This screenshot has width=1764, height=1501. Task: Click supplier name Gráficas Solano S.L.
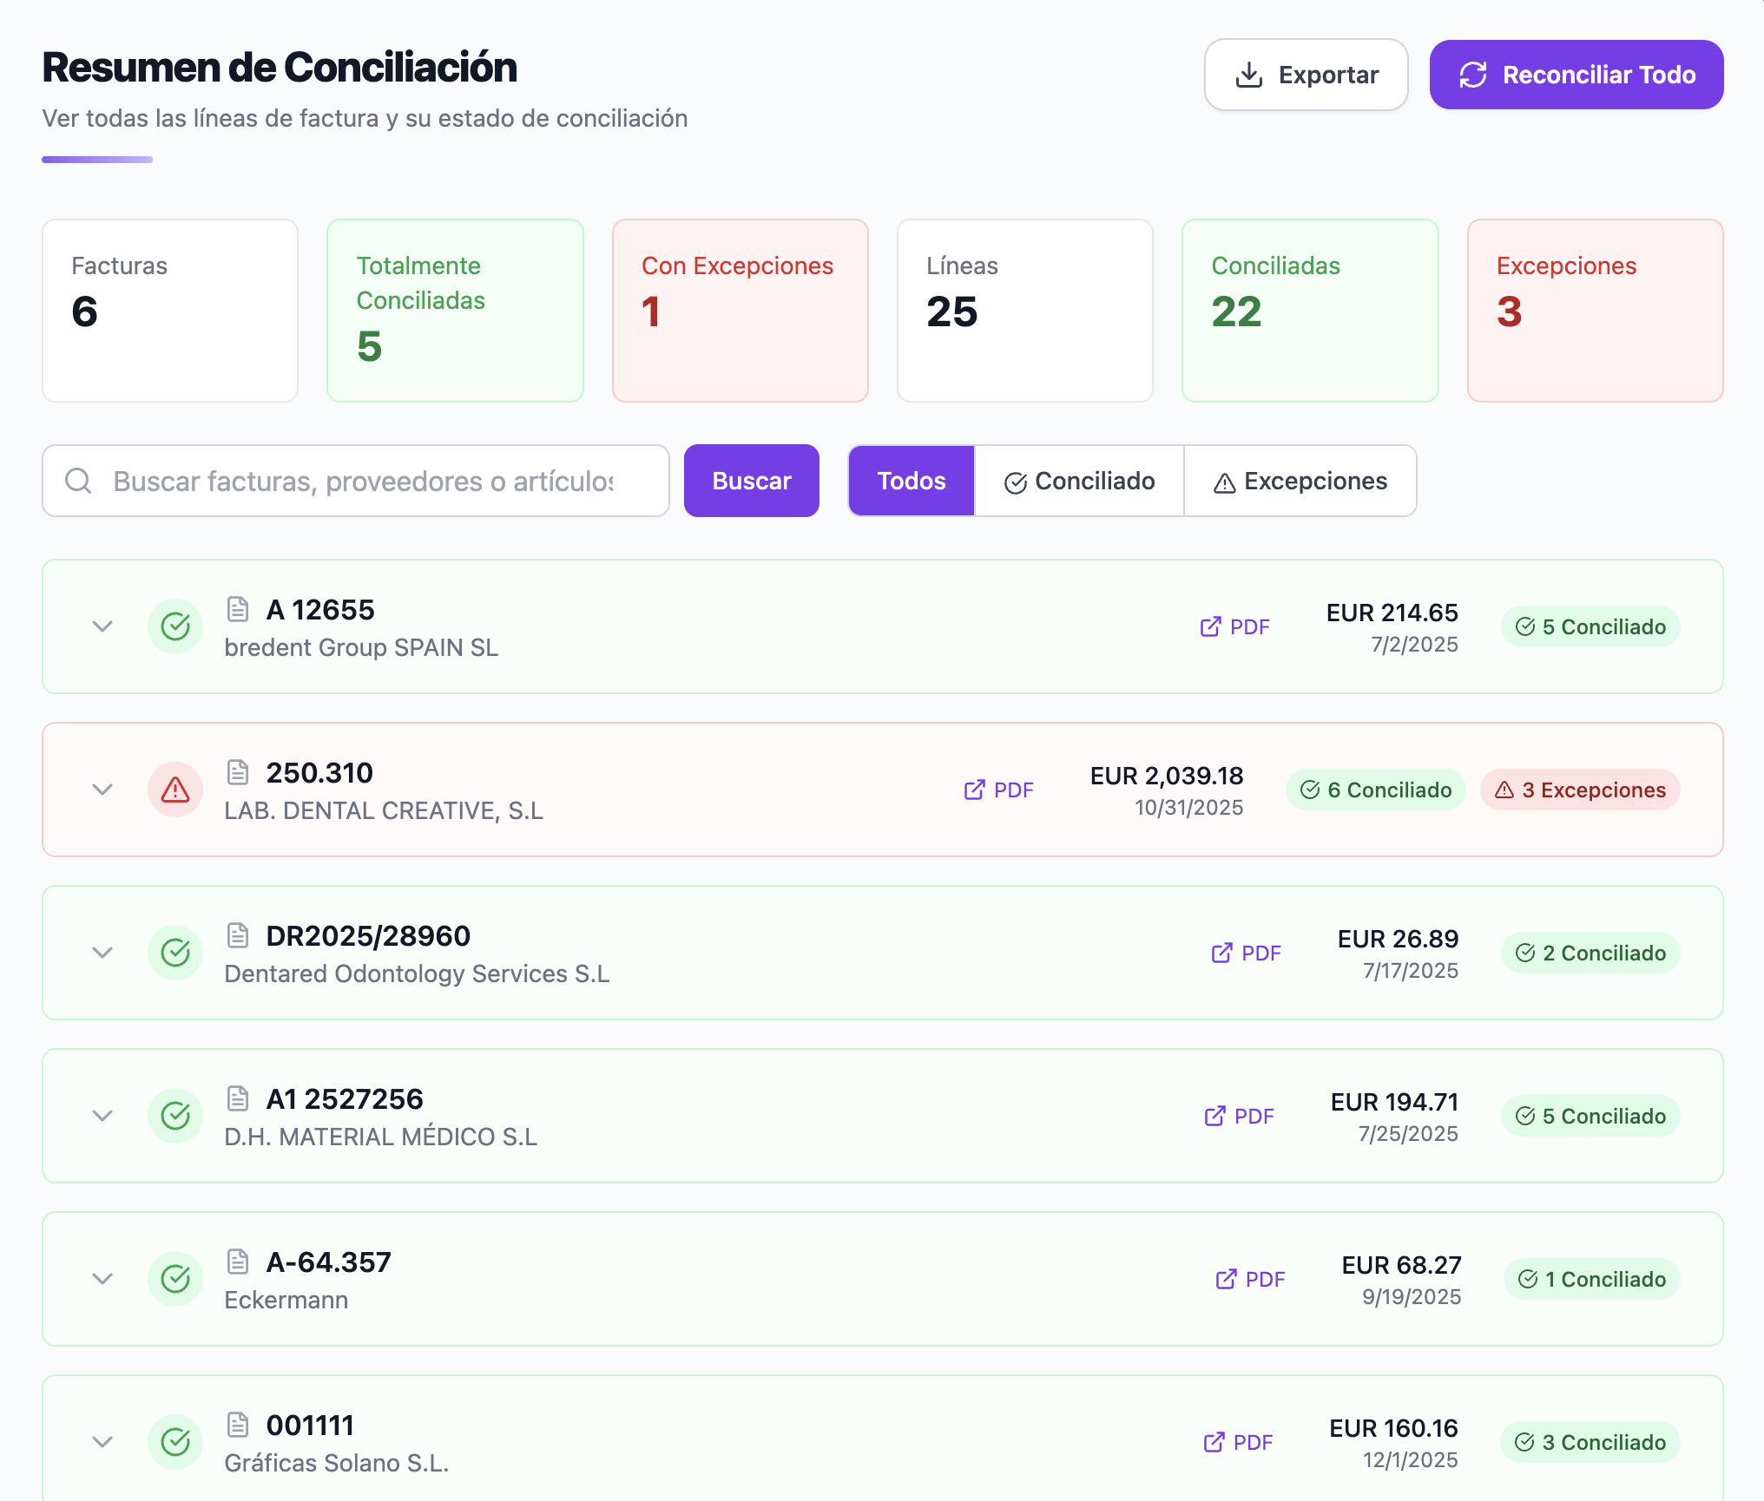point(337,1463)
